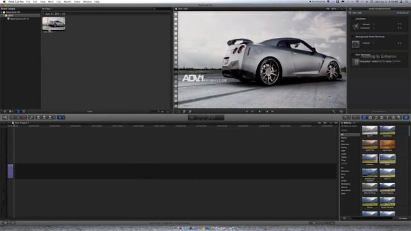Open the Modify menu
The width and height of the screenshot is (411, 231).
point(67,1)
